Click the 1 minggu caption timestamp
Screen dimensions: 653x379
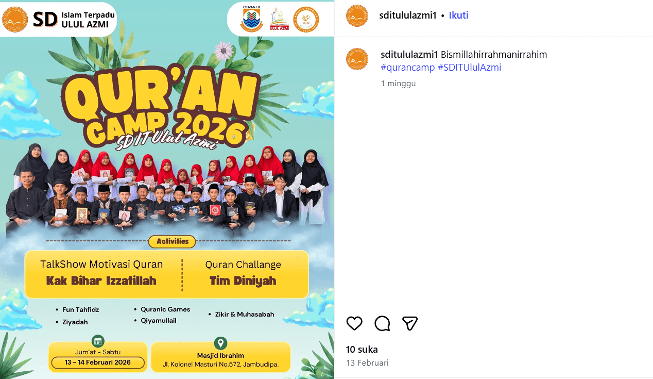[x=398, y=83]
